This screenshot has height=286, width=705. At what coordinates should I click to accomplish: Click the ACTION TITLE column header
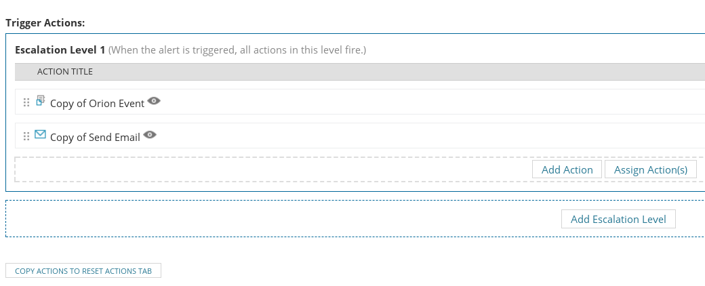[65, 72]
